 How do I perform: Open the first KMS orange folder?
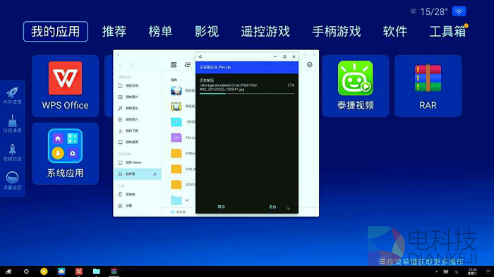176,153
